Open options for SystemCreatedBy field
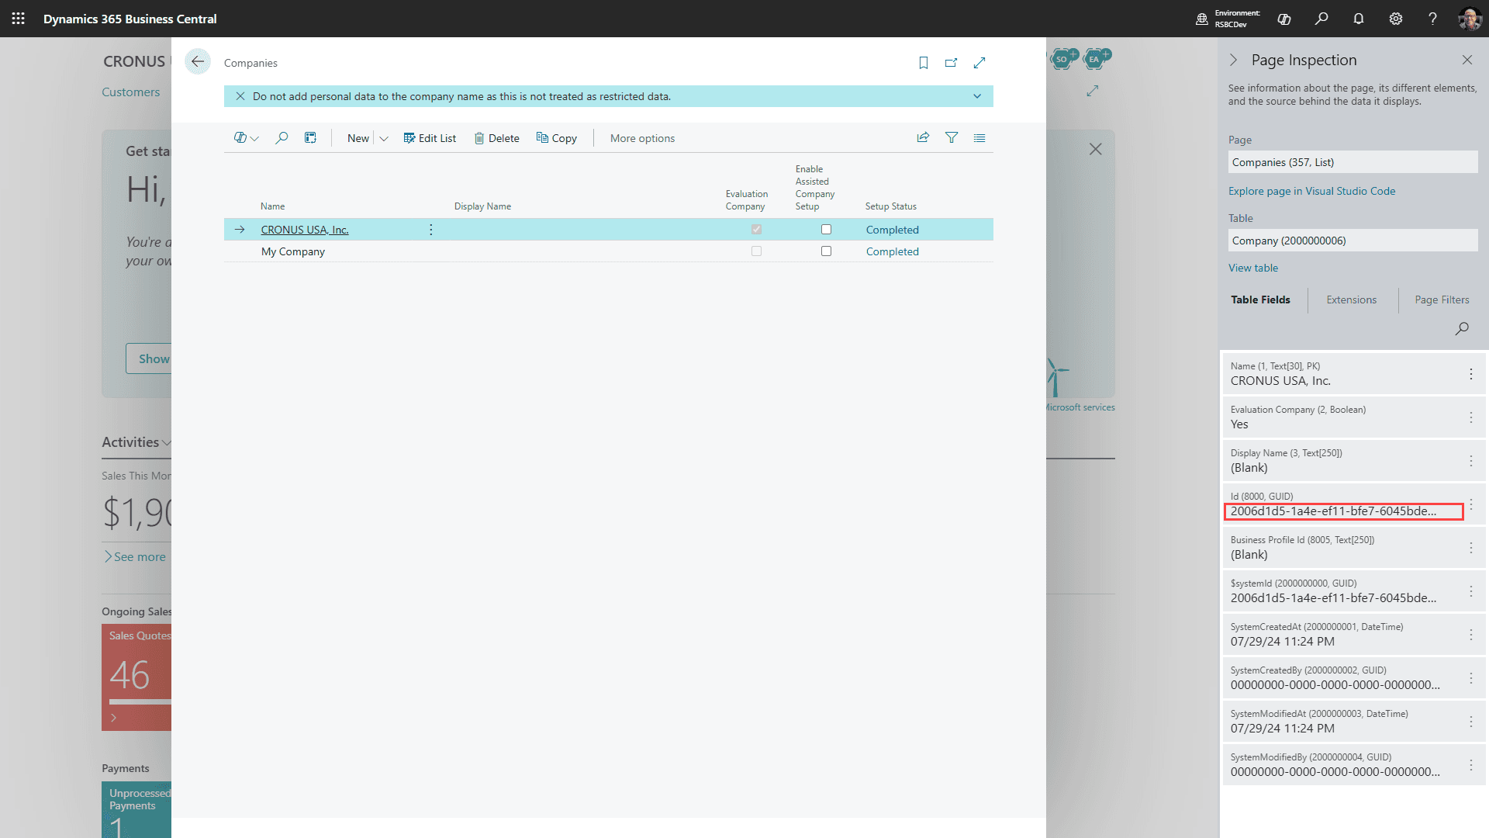The width and height of the screenshot is (1489, 838). pyautogui.click(x=1470, y=678)
